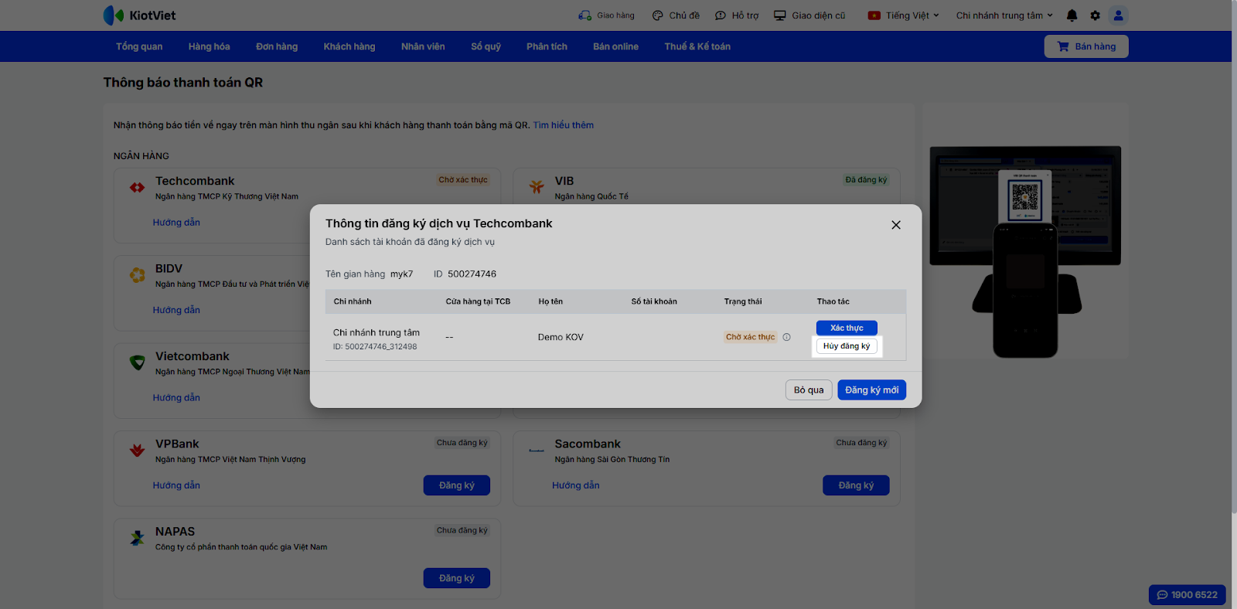Open Hướng dẫn link for BIDV

(x=176, y=310)
